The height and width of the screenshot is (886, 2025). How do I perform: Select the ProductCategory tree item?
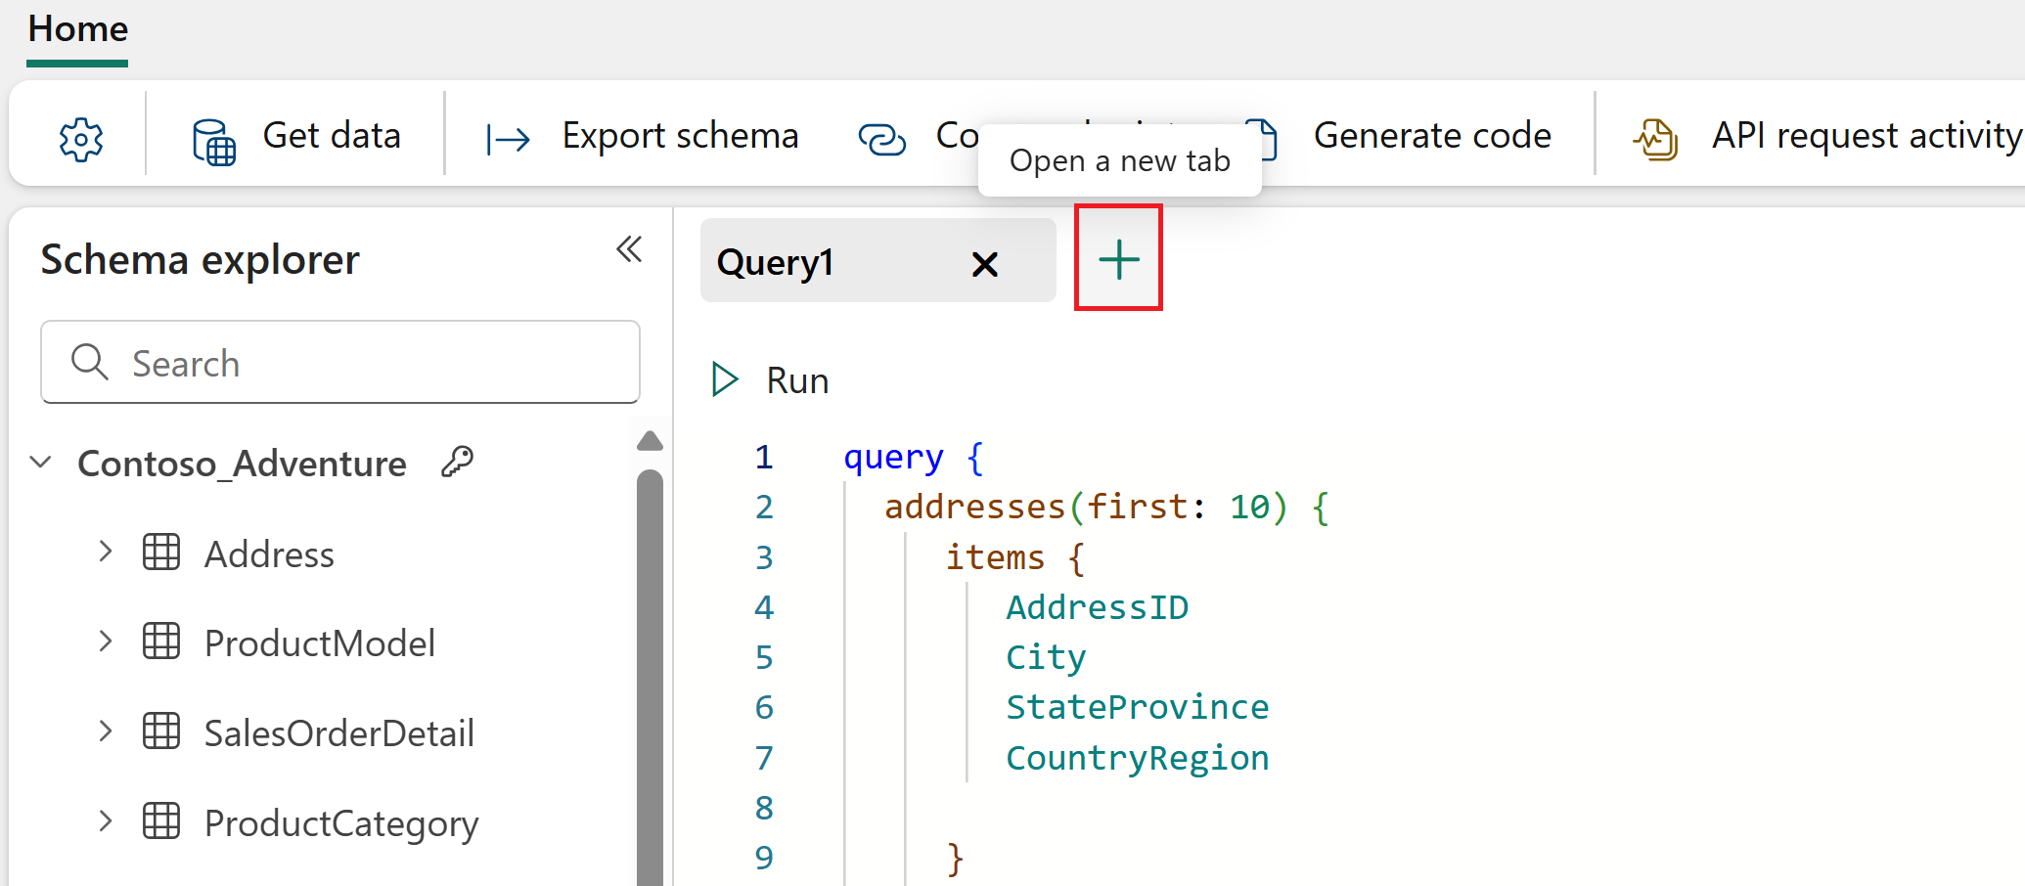[341, 824]
